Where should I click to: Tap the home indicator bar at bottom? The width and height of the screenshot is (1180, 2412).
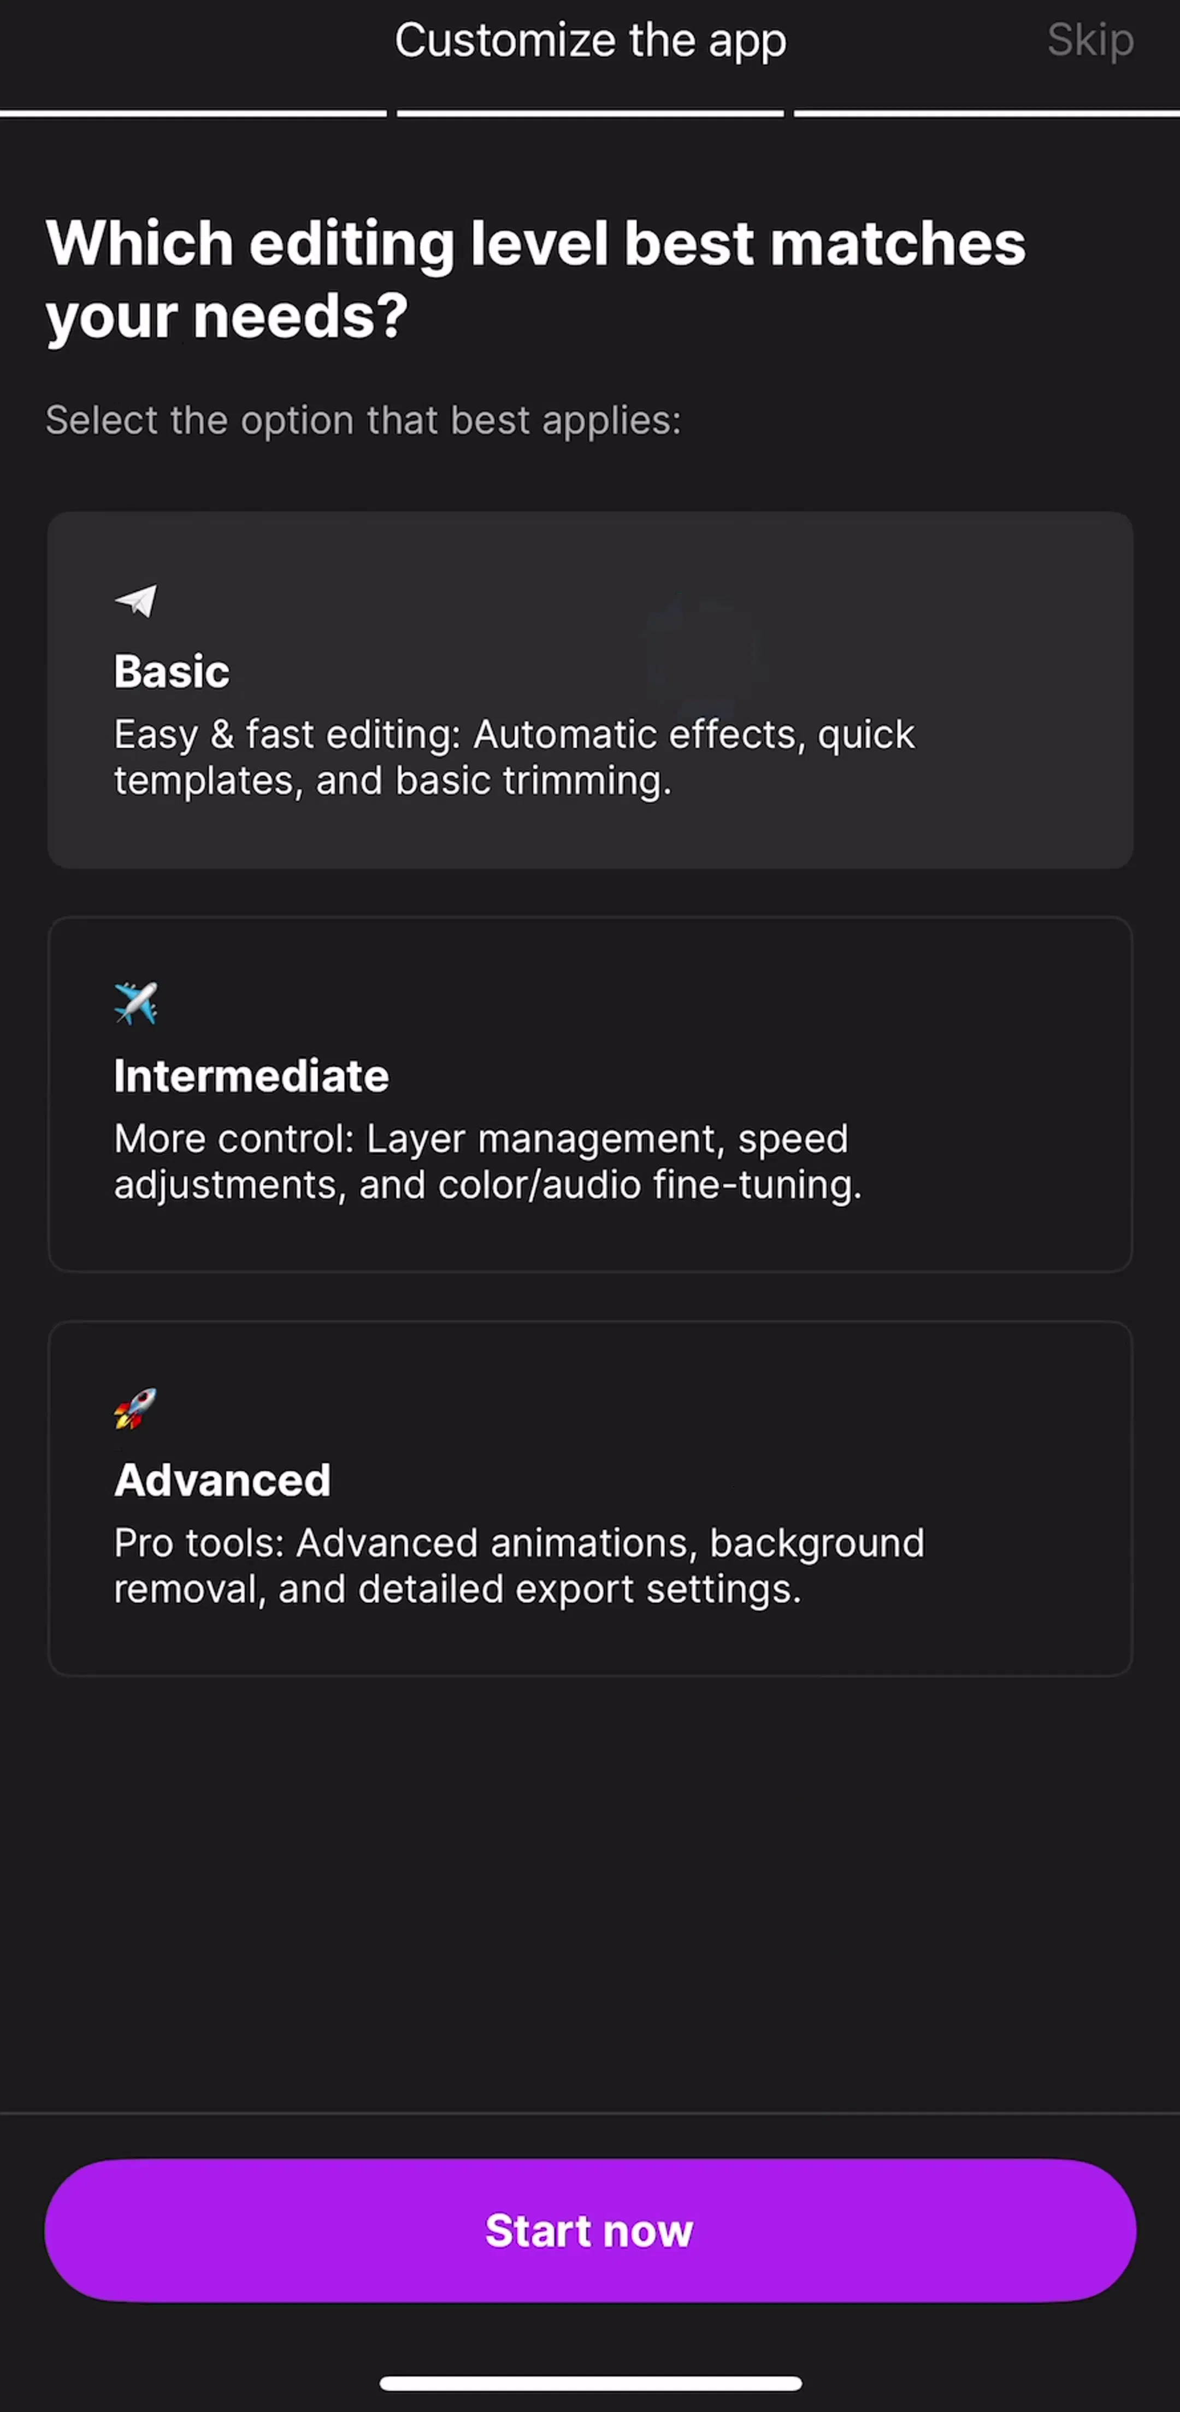tap(591, 2383)
